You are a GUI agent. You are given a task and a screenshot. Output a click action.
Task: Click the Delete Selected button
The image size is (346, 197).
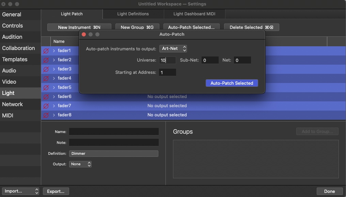click(251, 27)
